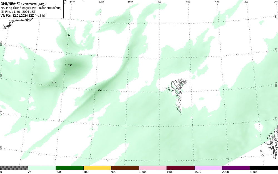Click the 105 value label on map
The width and height of the screenshot is (278, 174).
[68, 36]
